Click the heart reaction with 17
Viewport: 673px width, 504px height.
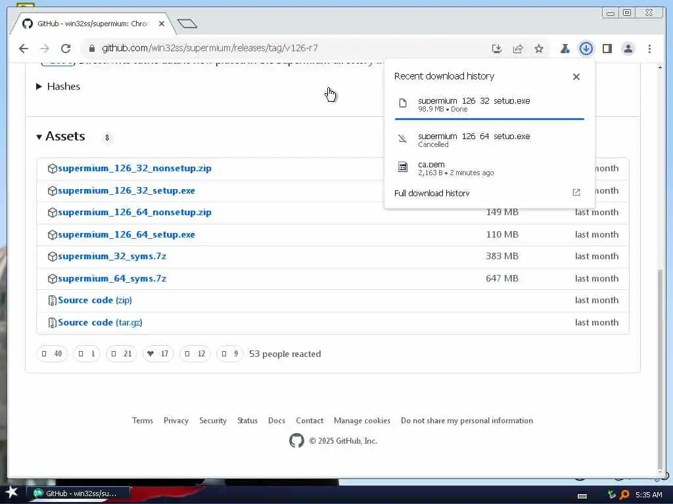[158, 354]
